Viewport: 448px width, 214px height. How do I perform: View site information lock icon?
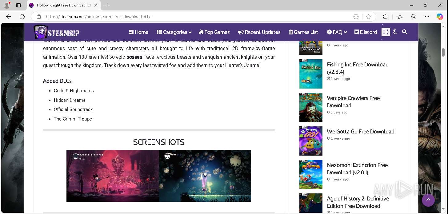[38, 17]
